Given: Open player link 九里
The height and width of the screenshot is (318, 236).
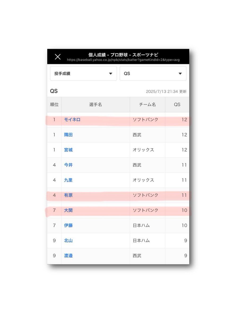Looking at the screenshot, I should (68, 180).
